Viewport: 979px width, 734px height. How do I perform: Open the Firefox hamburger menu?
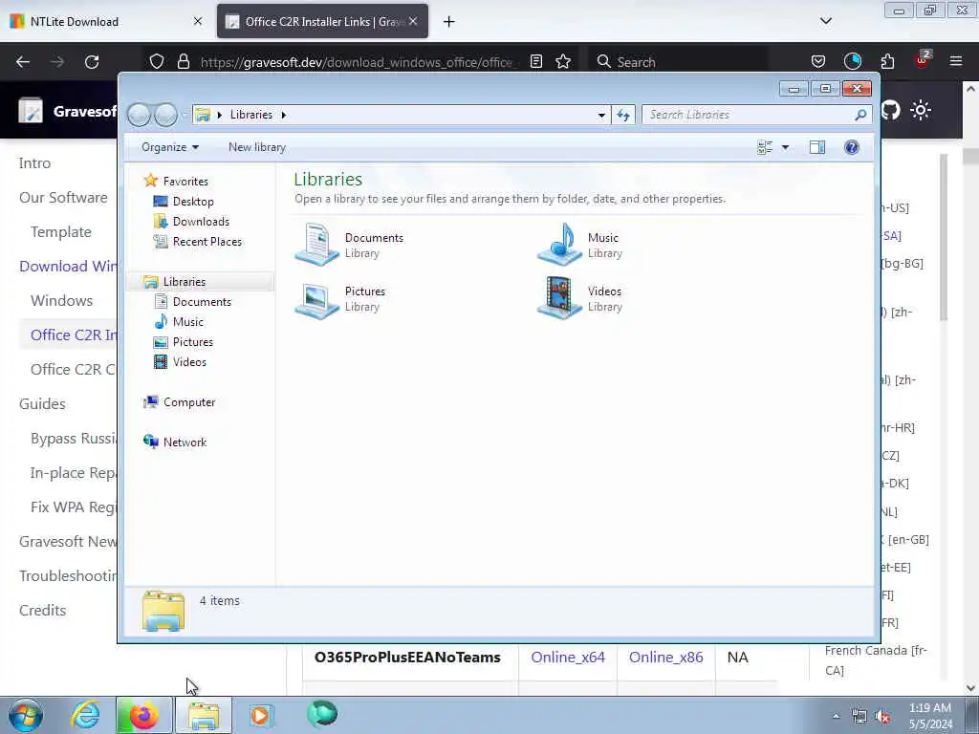tap(956, 61)
